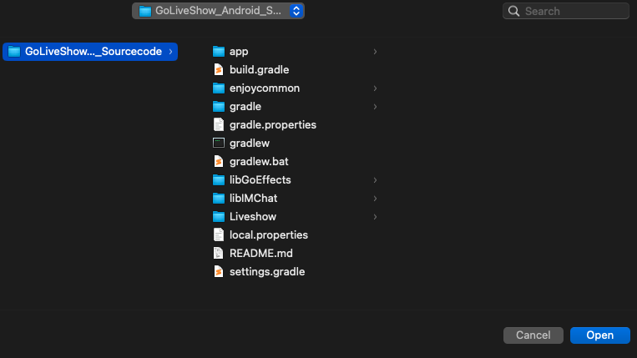This screenshot has width=637, height=358.
Task: Expand the libGoEffects folder chevron
Action: pos(375,180)
